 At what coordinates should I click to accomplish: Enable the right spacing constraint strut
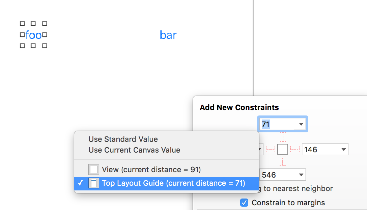click(x=295, y=149)
